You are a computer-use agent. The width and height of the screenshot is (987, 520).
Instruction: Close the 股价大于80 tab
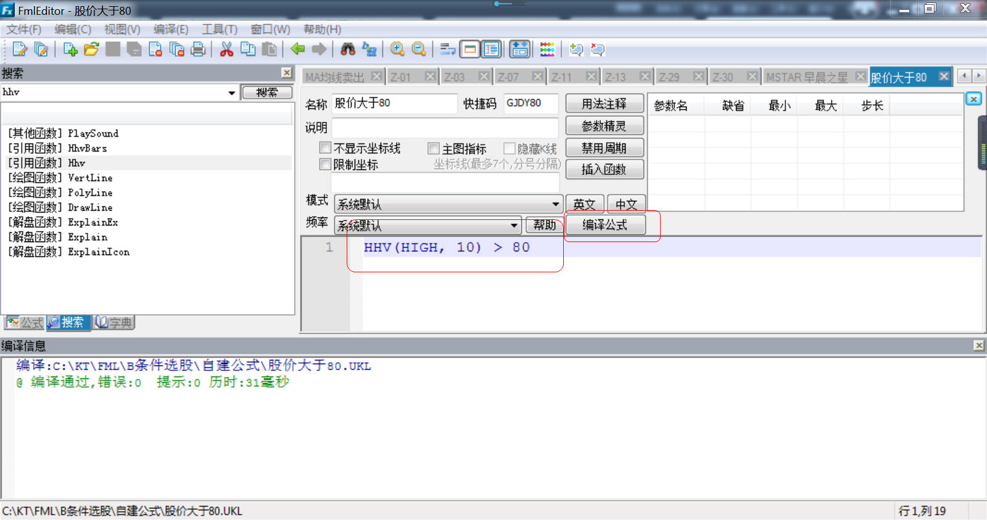(x=943, y=76)
